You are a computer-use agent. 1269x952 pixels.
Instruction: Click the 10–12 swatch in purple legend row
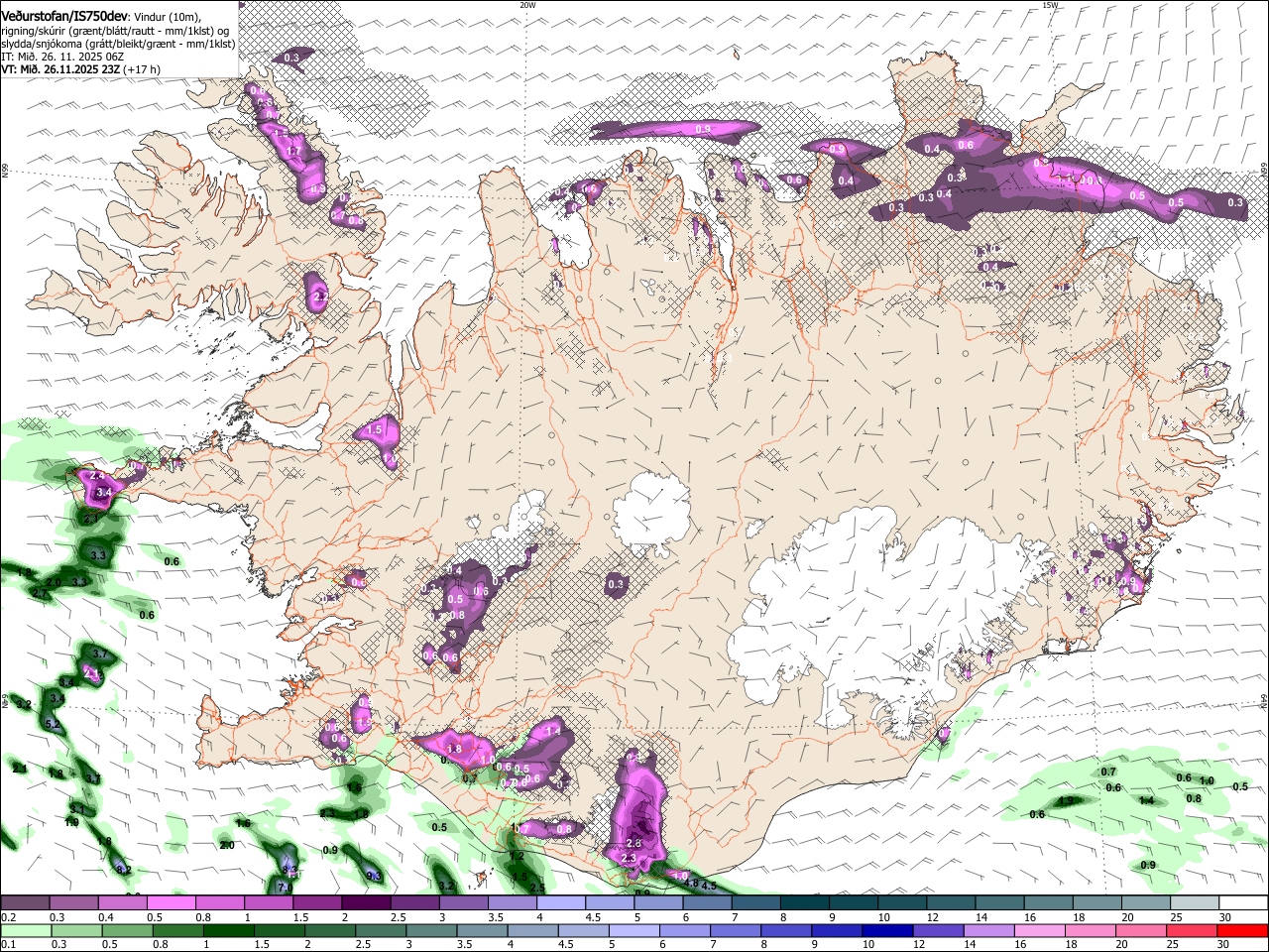pos(901,903)
